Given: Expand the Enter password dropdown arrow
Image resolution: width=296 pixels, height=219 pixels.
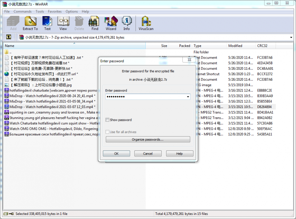Looking at the screenshot, I should coord(188,97).
